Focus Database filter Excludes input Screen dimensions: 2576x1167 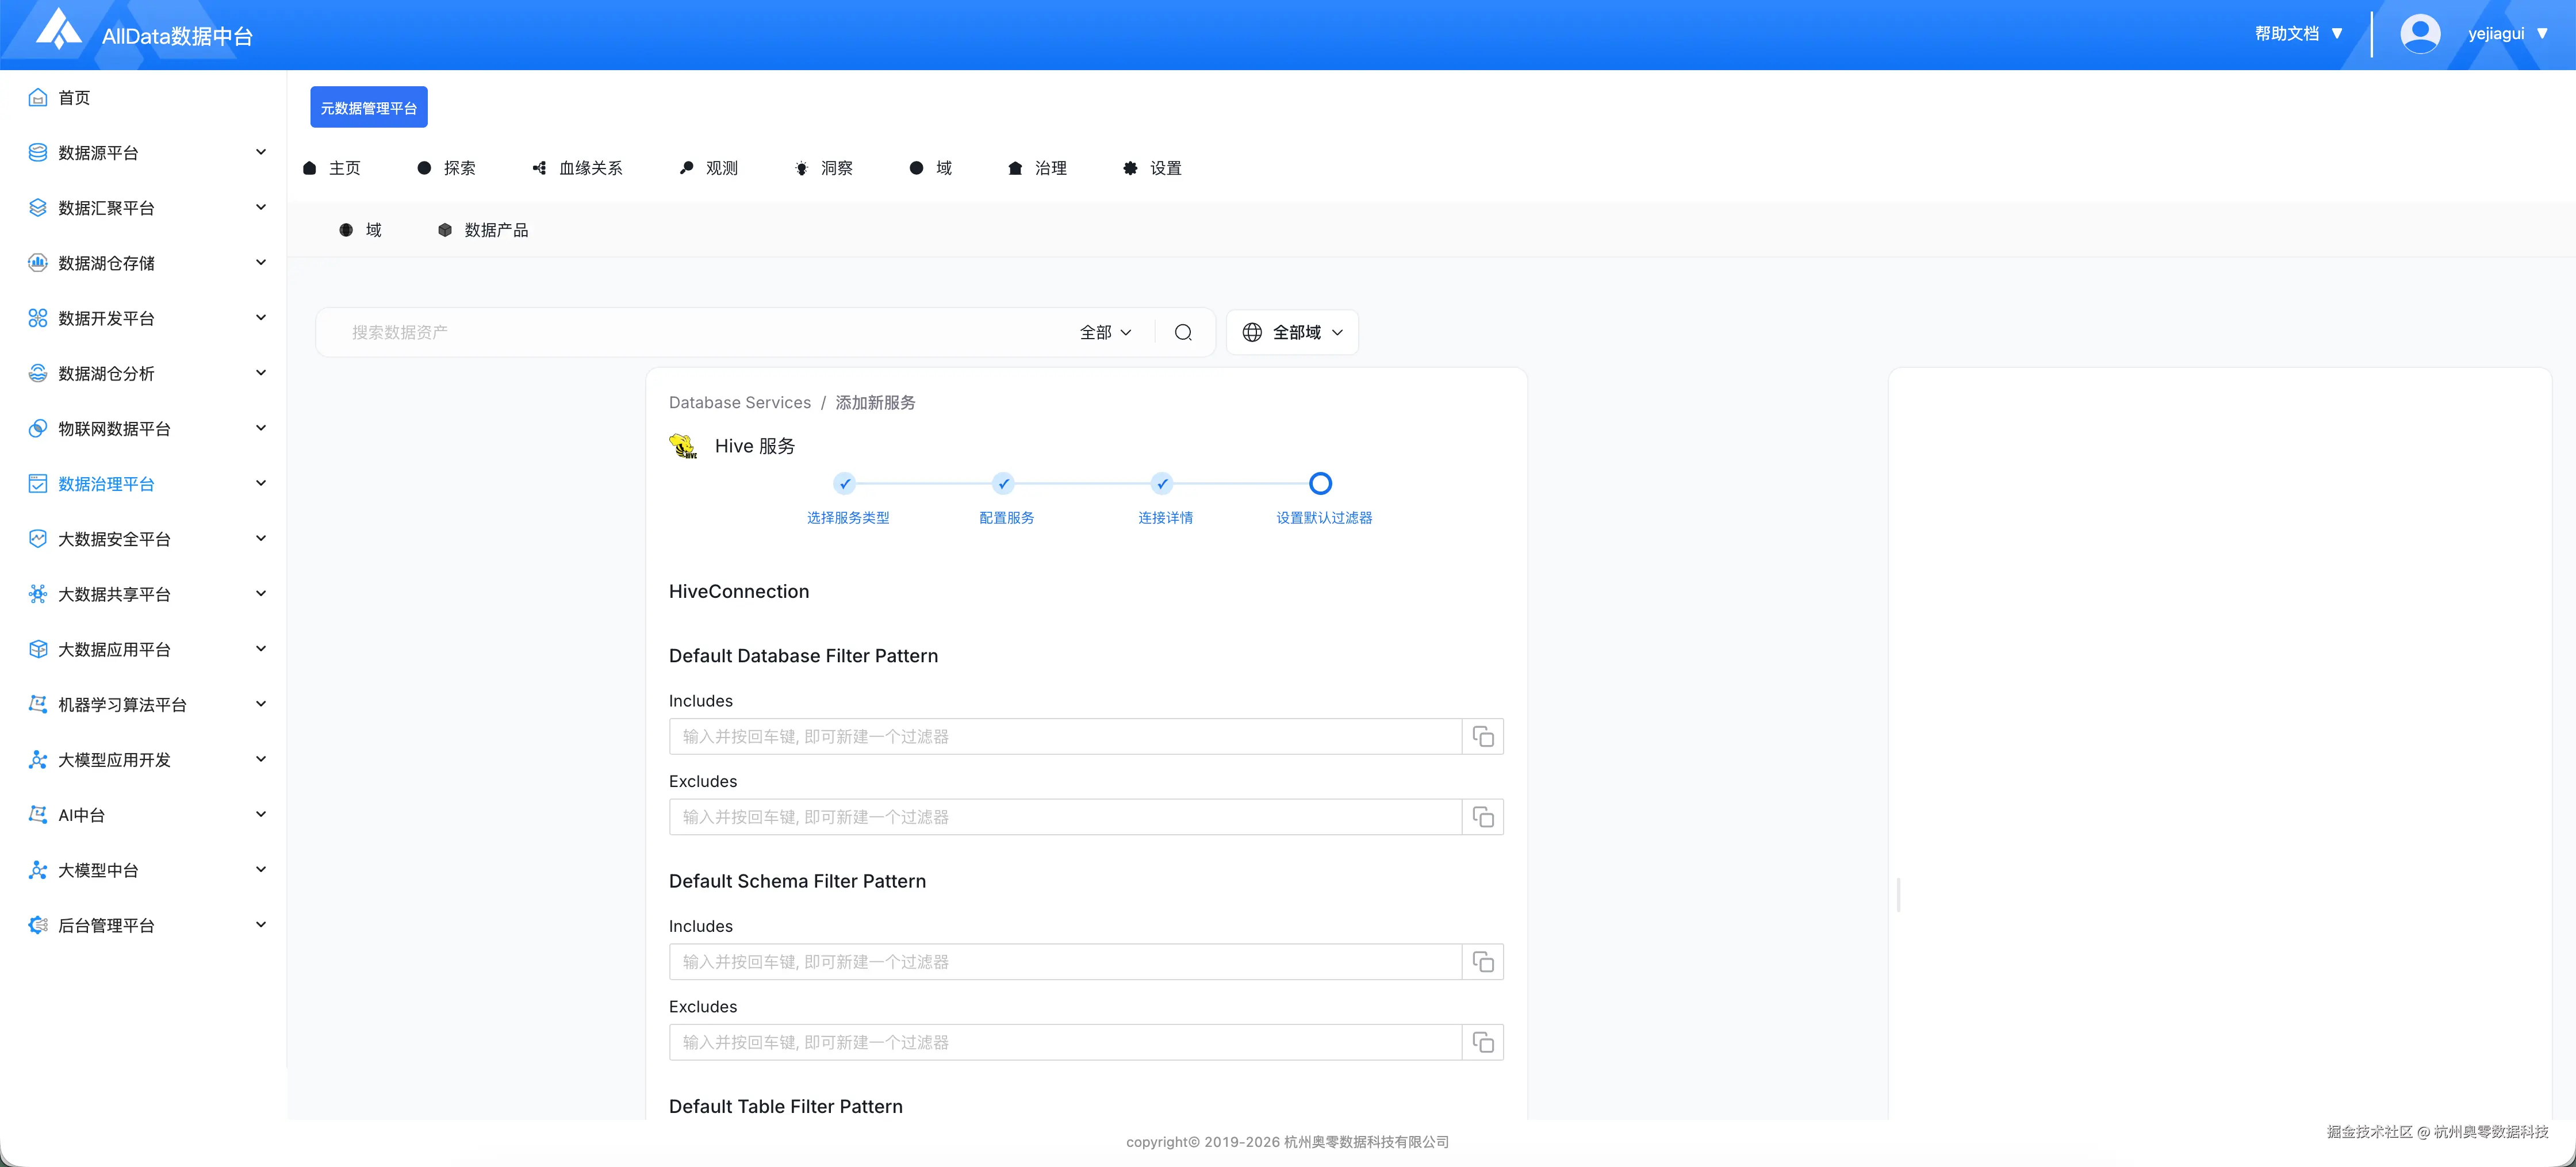tap(1066, 817)
